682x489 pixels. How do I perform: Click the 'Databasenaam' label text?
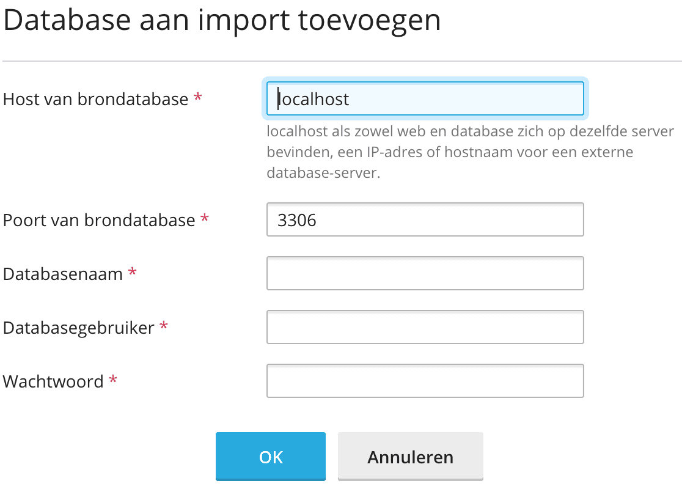tap(63, 274)
